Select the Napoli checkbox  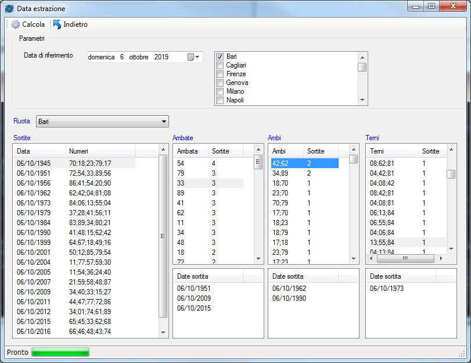tap(220, 100)
